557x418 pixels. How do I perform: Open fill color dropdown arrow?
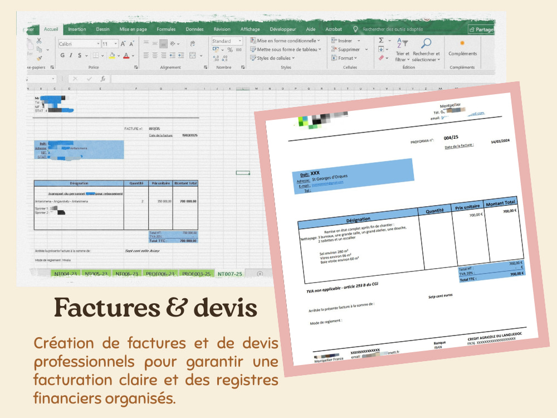pos(119,55)
